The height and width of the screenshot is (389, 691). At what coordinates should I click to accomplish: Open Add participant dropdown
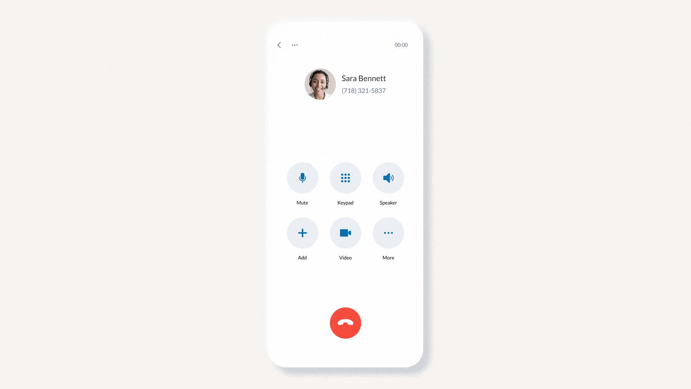[302, 233]
